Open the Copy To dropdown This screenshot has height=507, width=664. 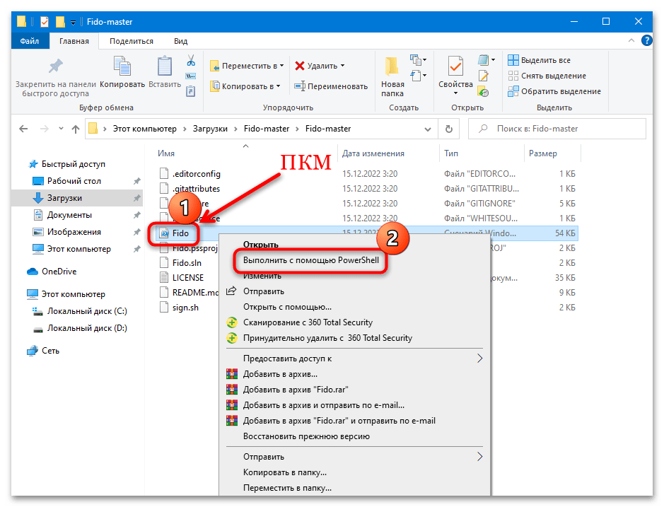click(x=245, y=86)
